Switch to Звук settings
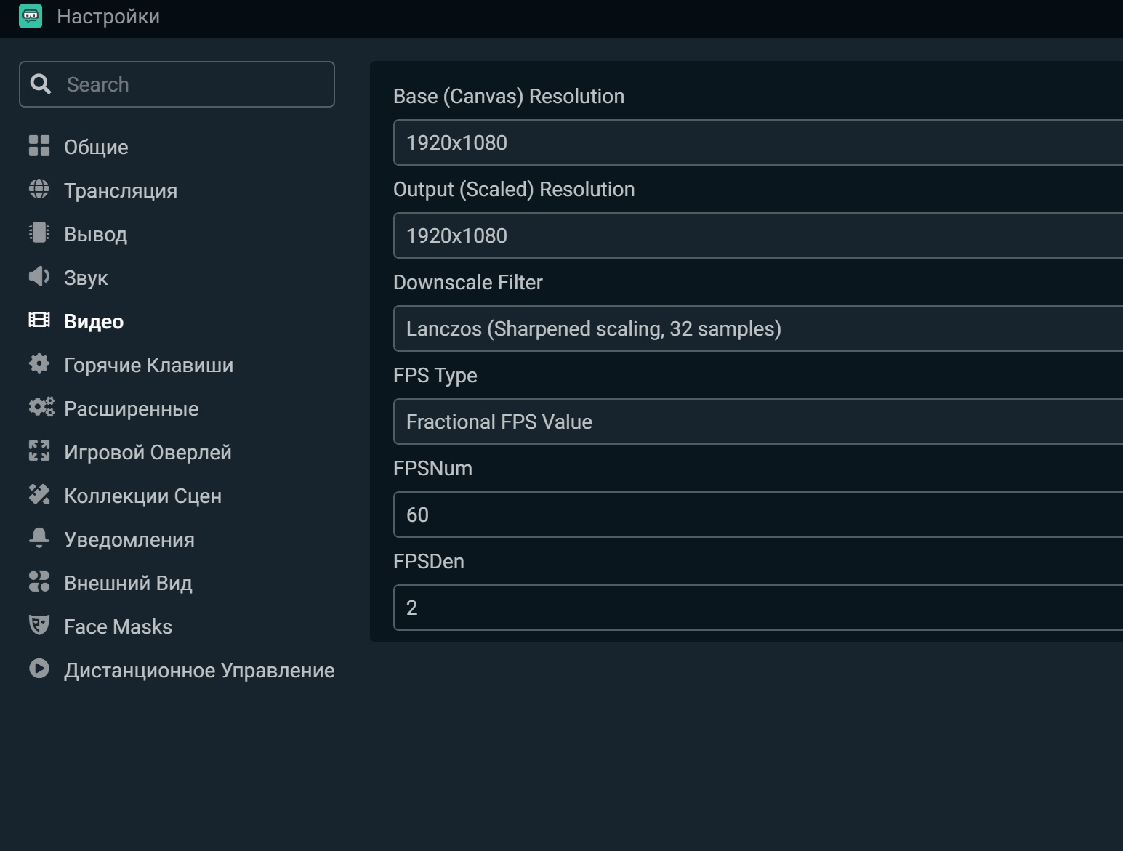This screenshot has width=1123, height=851. point(86,278)
